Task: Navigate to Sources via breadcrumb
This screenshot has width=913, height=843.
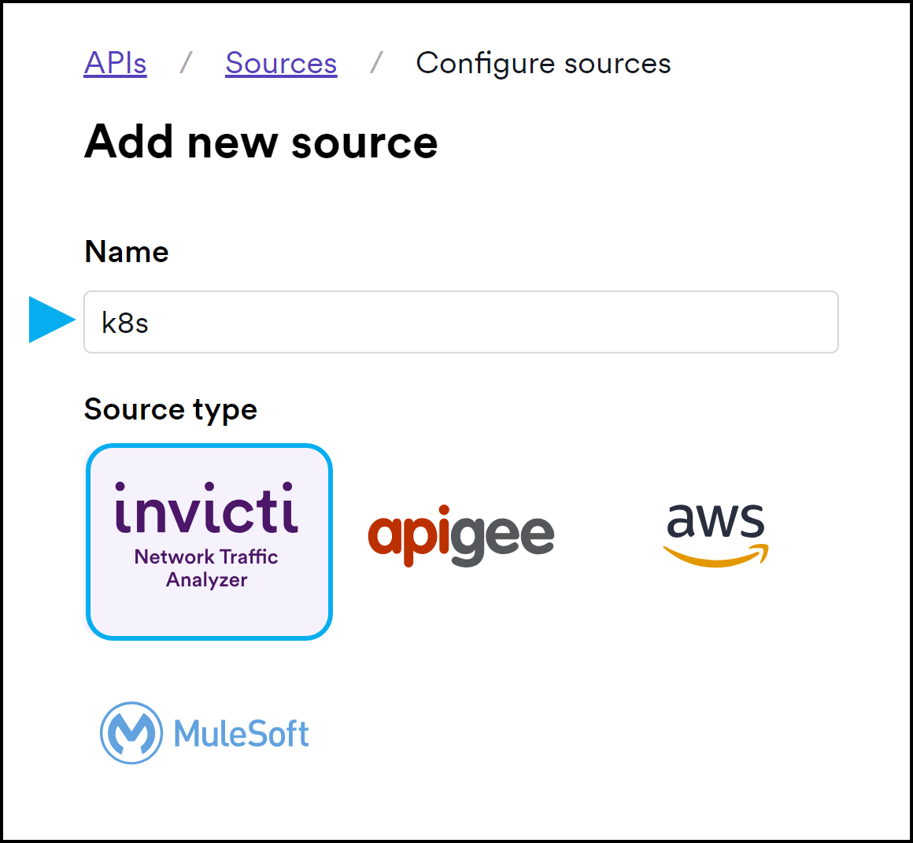Action: coord(280,63)
